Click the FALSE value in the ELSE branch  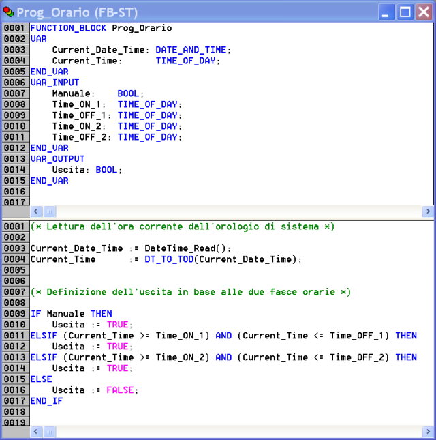pos(120,390)
